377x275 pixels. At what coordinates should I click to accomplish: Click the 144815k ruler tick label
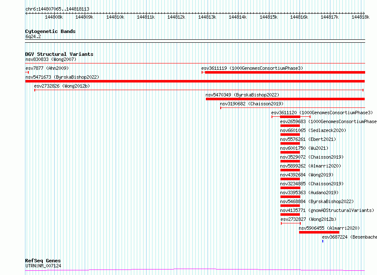point(269,17)
